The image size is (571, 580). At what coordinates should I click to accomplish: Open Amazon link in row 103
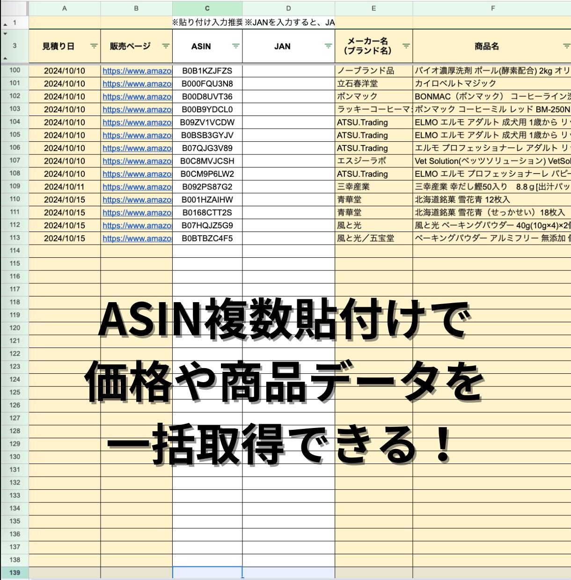137,109
